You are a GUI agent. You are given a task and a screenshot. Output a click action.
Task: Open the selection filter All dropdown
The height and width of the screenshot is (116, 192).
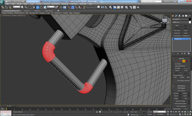point(16,7)
